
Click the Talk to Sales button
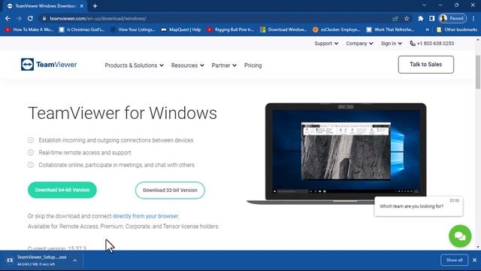tap(426, 65)
